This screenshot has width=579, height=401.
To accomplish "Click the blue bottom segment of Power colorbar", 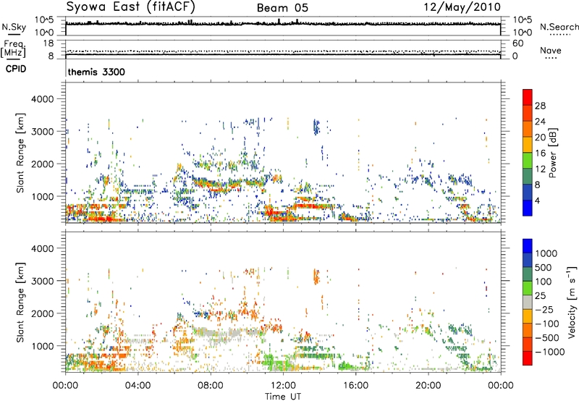I will click(x=528, y=208).
